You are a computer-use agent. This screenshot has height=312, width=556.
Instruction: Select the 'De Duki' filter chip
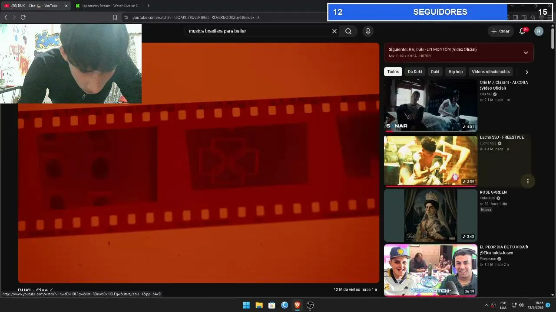415,72
